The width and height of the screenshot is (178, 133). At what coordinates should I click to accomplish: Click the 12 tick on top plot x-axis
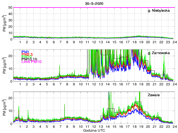click(94, 42)
